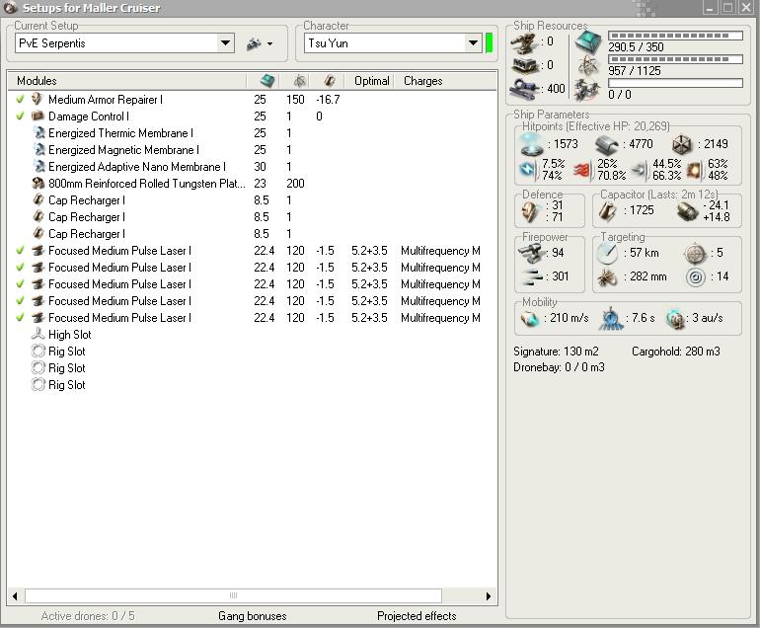Click the shield hitpoints icon showing 1573
760x628 pixels.
point(531,144)
